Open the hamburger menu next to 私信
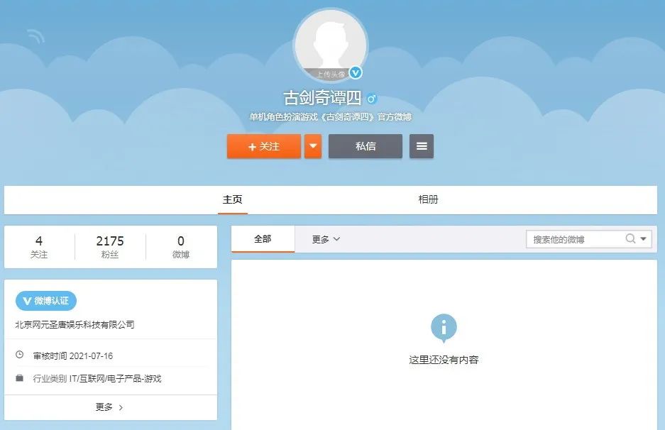This screenshot has width=665, height=430. pos(421,147)
